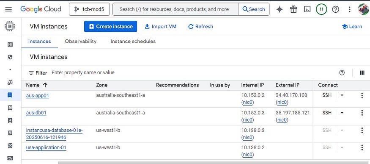Activate Cloud Shell terminal icon
The image size is (370, 164).
click(307, 9)
